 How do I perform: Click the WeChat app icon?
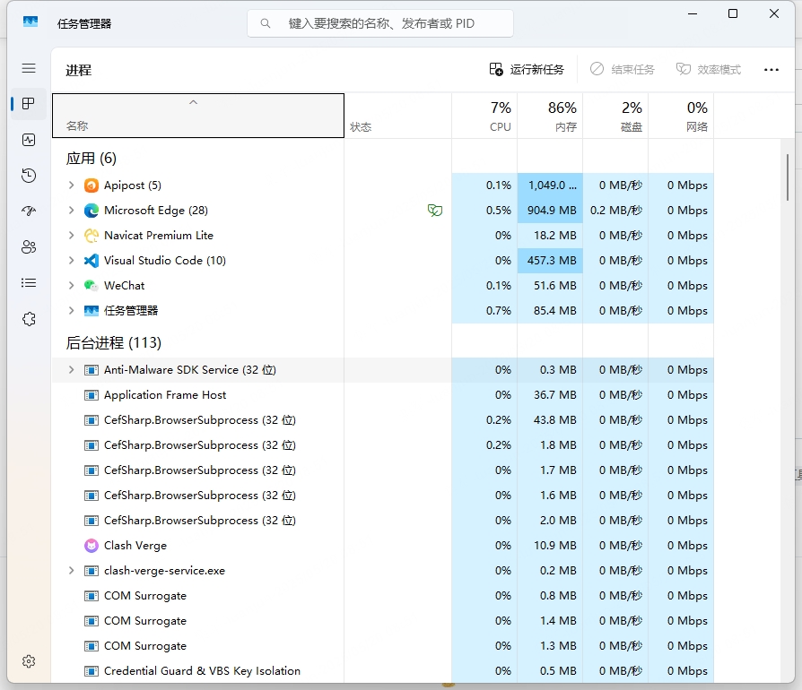click(x=91, y=286)
